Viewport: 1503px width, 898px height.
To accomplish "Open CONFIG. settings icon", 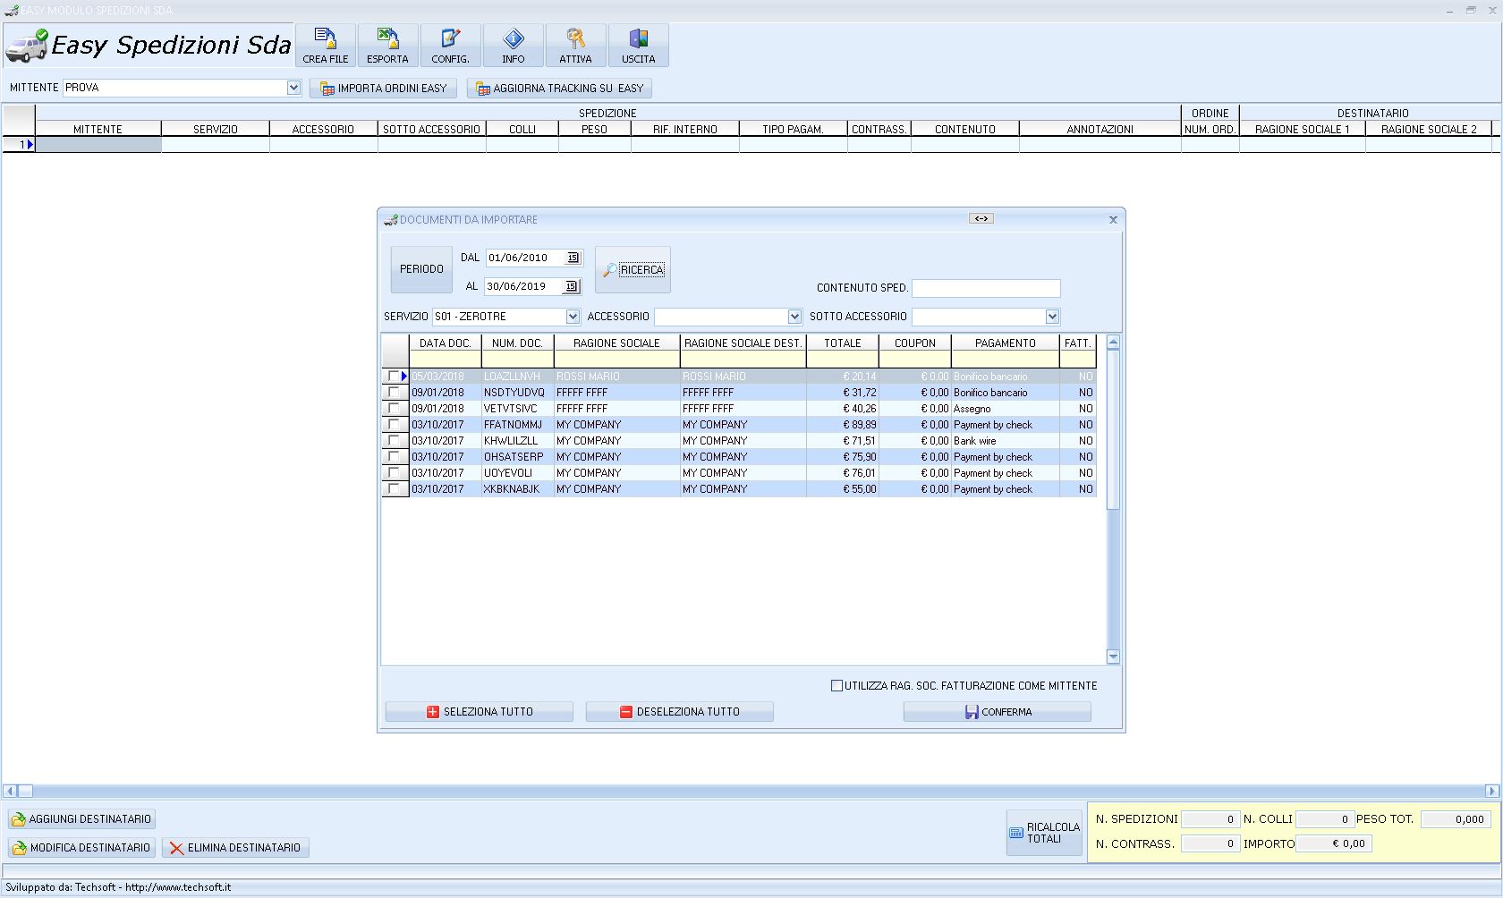I will pos(450,46).
